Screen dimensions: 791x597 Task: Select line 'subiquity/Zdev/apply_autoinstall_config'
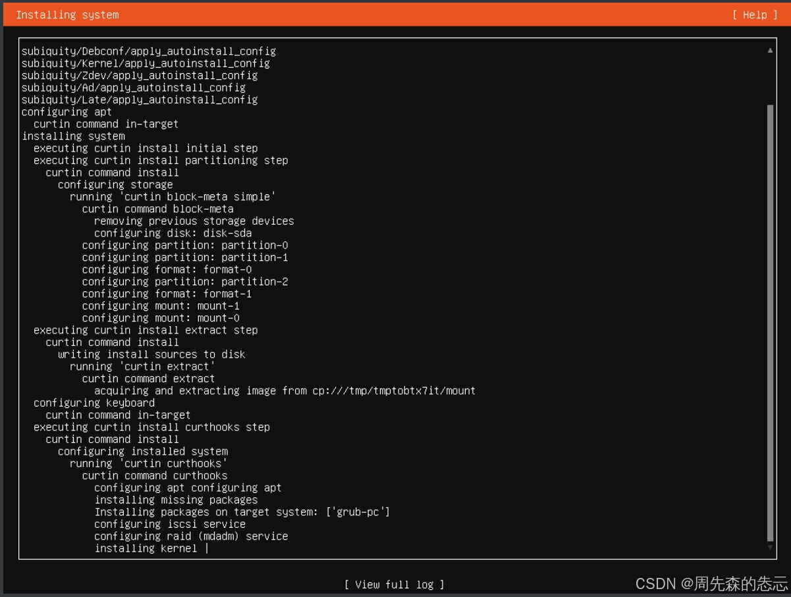140,76
